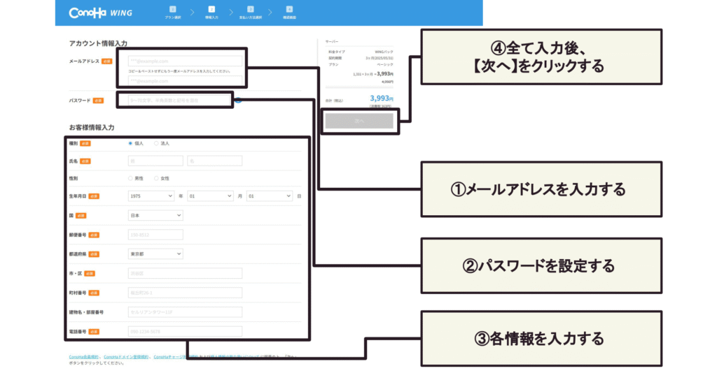Expand the prefecture dropdown showing 東京都
Screen dimensions: 717x373
tap(155, 254)
